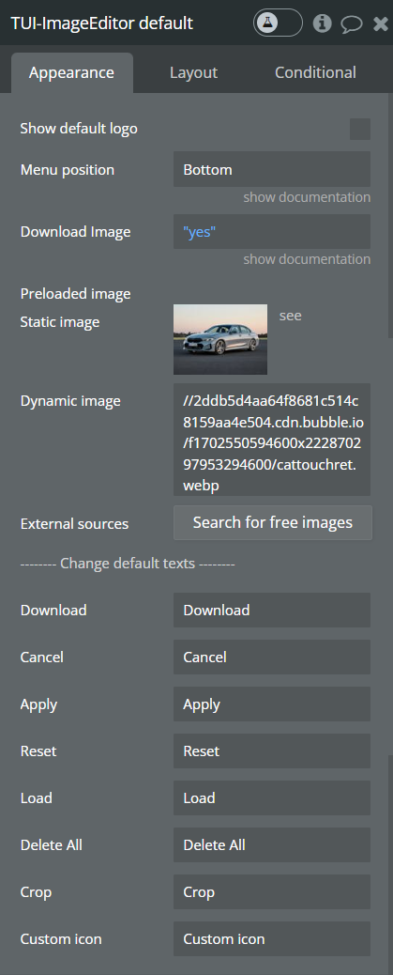Click the Delete All text input
The width and height of the screenshot is (393, 975).
click(x=272, y=844)
